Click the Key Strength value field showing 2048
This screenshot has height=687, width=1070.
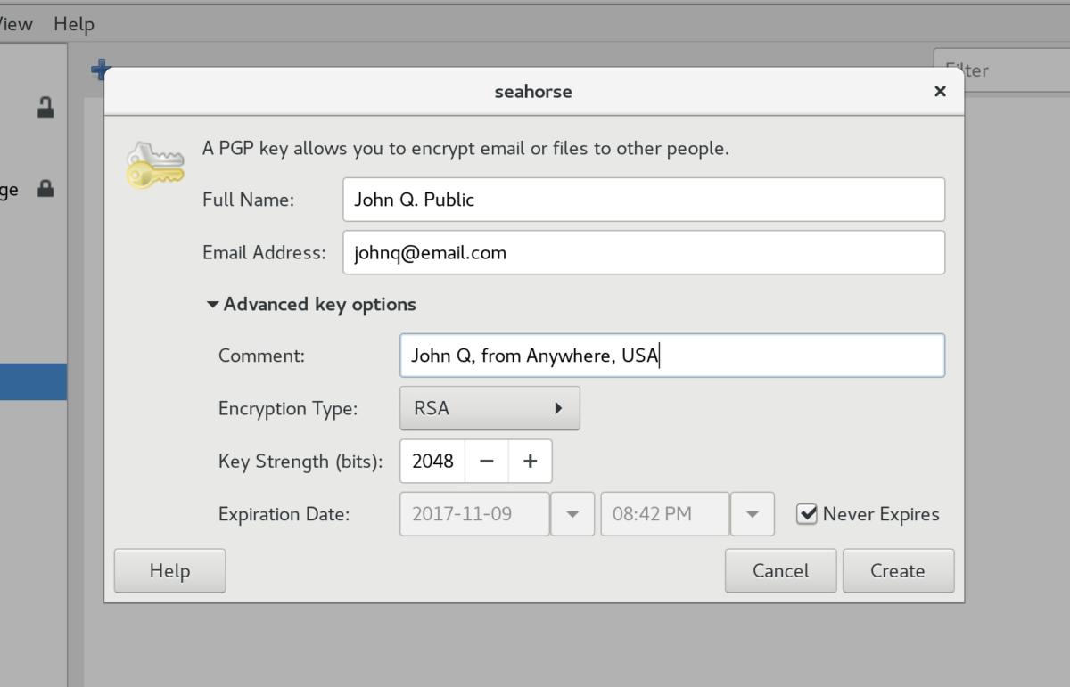click(432, 461)
